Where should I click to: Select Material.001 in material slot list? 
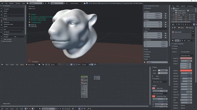(181, 32)
